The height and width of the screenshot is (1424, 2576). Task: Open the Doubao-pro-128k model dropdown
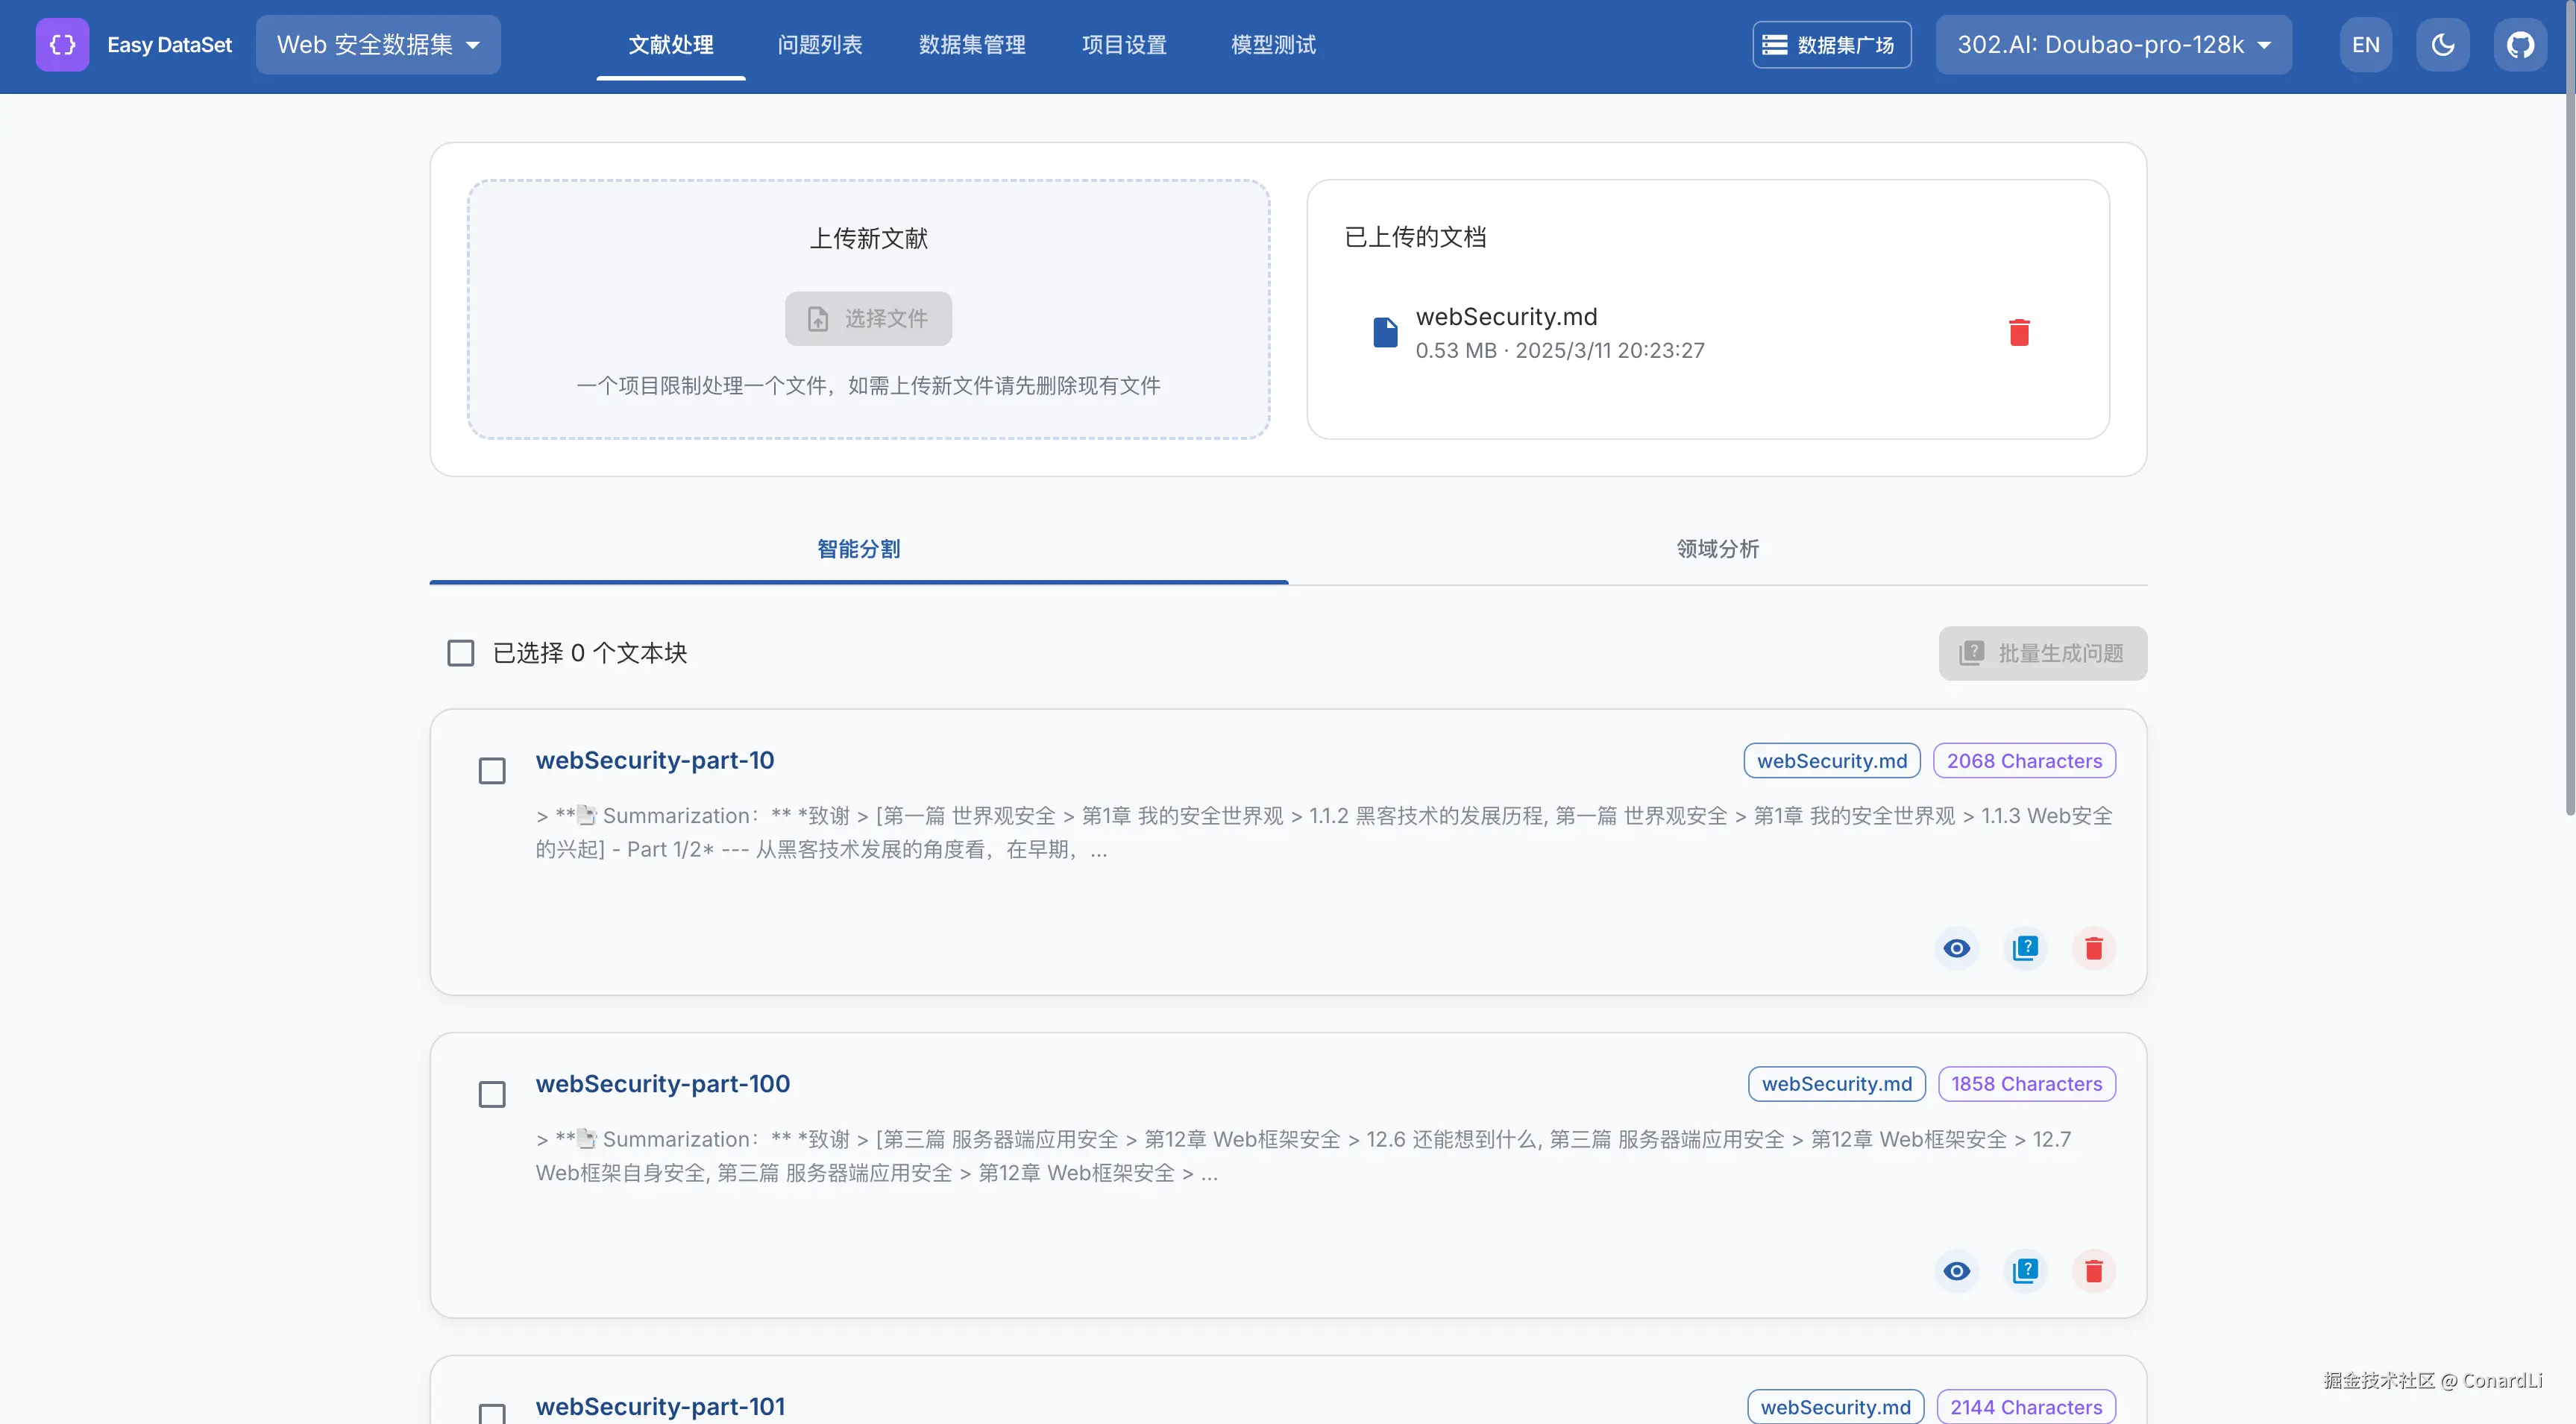(2113, 45)
